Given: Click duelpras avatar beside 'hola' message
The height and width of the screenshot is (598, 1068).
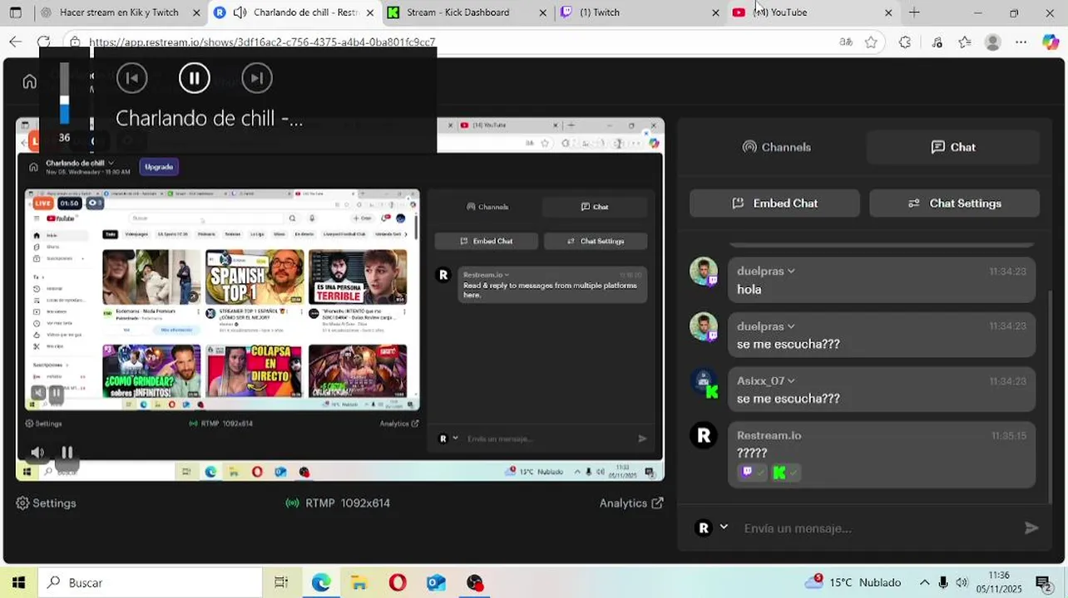Looking at the screenshot, I should [704, 272].
